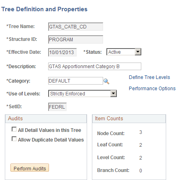This screenshot has width=177, height=180.
Task: Click into the Description input field
Action: coord(95,66)
